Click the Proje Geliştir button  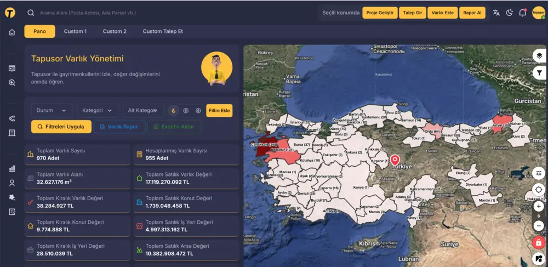tap(380, 13)
